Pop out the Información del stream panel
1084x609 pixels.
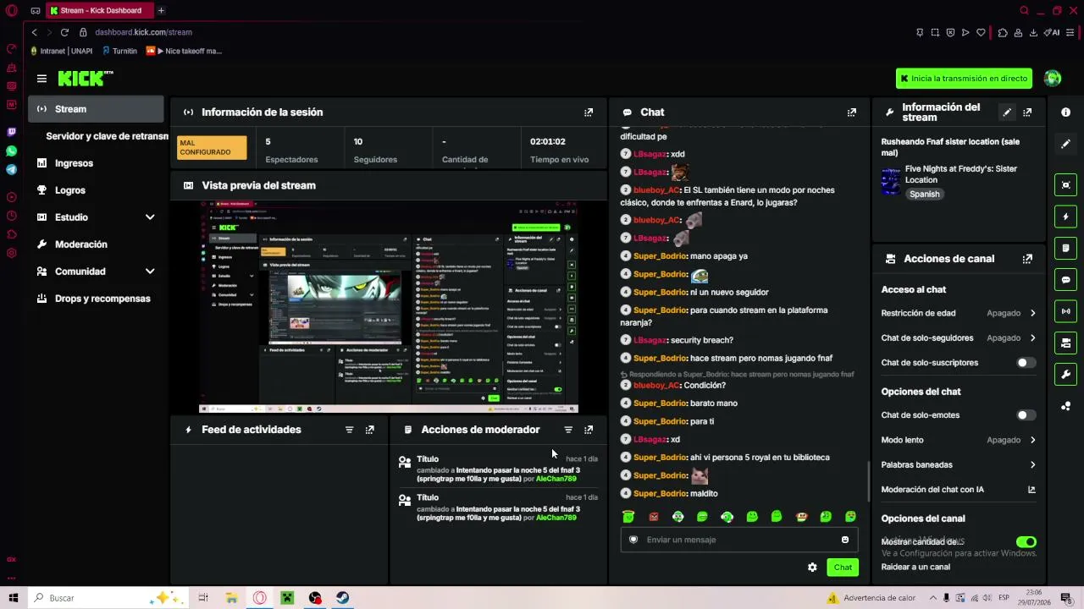click(x=1027, y=112)
